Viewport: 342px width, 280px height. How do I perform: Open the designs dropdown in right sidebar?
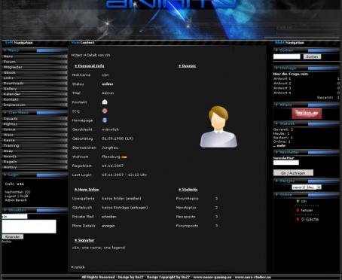pyautogui.click(x=307, y=187)
